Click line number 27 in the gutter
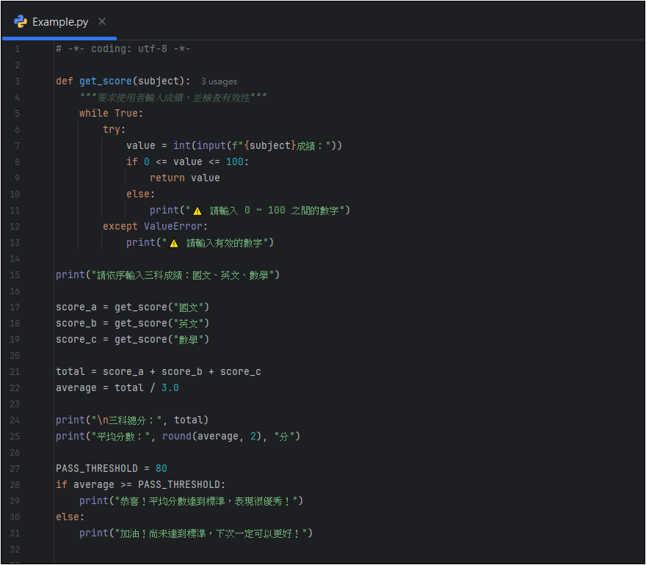This screenshot has width=646, height=565. point(16,468)
